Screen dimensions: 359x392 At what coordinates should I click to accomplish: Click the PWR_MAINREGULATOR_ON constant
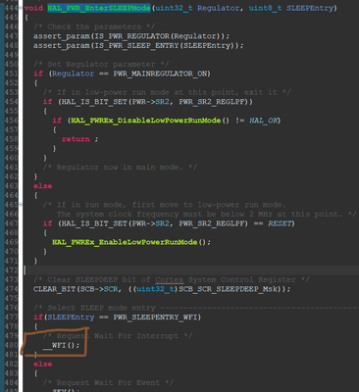coord(160,73)
